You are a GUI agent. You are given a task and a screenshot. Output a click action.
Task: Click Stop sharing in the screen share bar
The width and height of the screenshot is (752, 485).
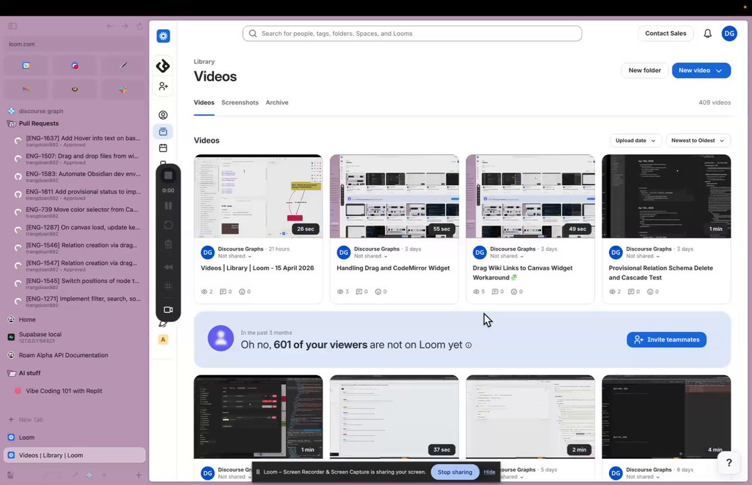[455, 472]
